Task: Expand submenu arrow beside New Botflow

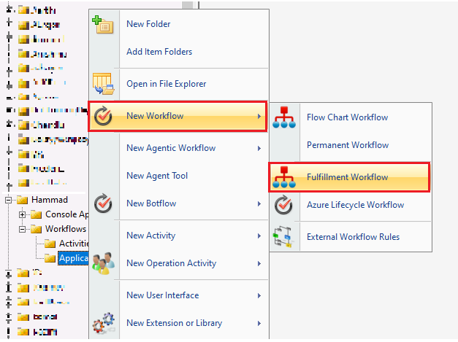Action: click(x=259, y=203)
